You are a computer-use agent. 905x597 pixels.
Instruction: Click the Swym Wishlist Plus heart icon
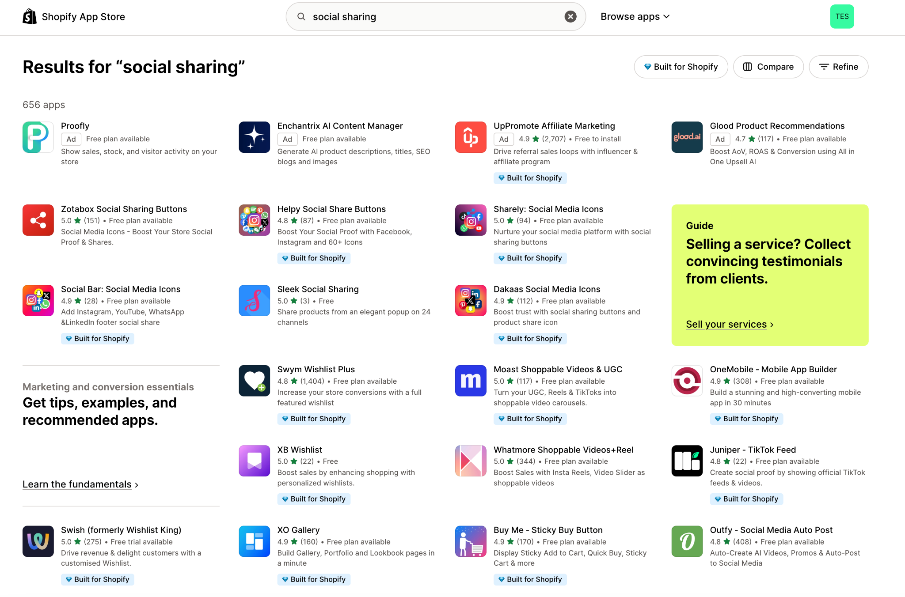(254, 381)
